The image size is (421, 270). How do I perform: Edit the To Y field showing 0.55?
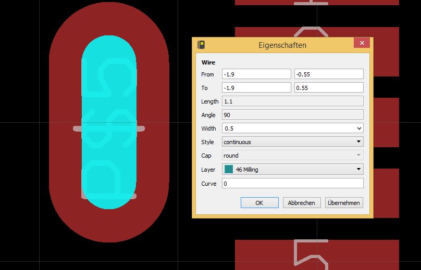329,88
